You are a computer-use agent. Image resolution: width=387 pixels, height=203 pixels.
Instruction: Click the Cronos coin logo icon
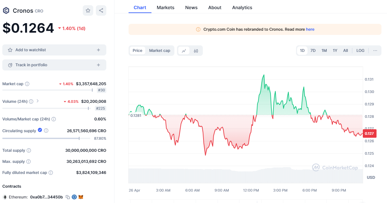click(6, 10)
